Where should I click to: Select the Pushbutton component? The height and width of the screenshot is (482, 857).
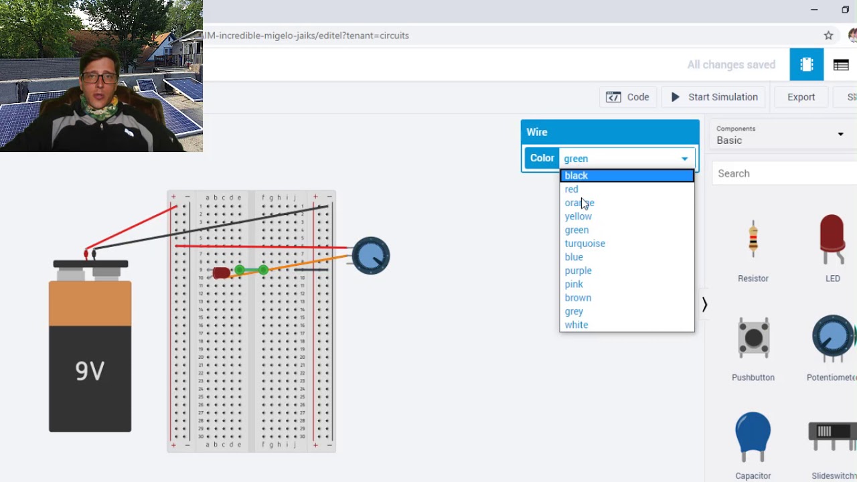click(x=753, y=348)
